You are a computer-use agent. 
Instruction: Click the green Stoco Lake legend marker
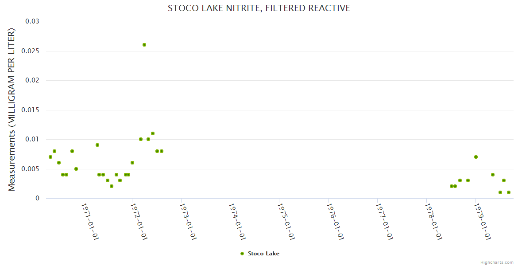tap(242, 254)
